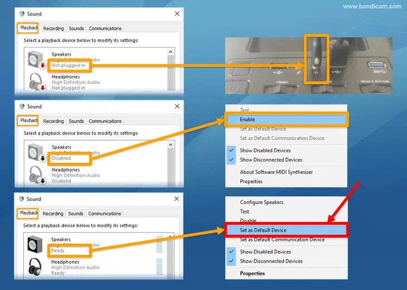This screenshot has width=407, height=290.
Task: Select the Speakers icon with Ready status
Action: point(36,245)
